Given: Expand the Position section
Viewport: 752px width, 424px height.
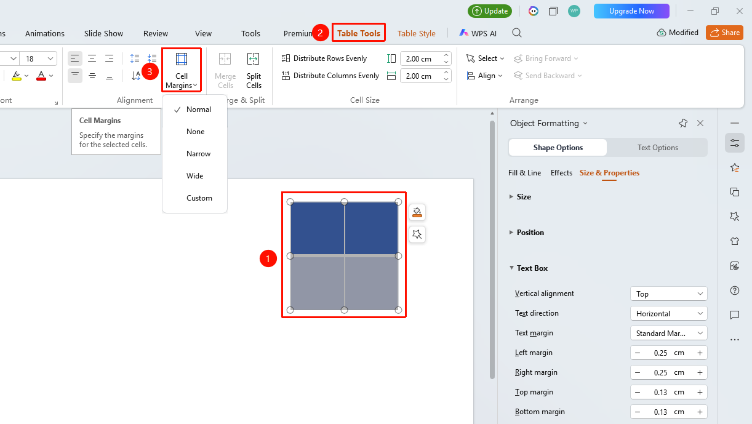Looking at the screenshot, I should 511,233.
